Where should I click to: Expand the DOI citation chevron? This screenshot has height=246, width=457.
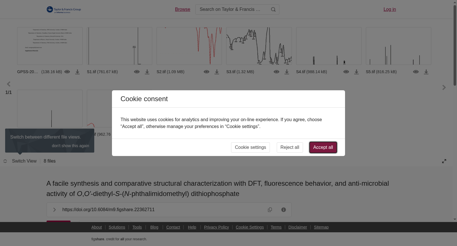click(55, 210)
